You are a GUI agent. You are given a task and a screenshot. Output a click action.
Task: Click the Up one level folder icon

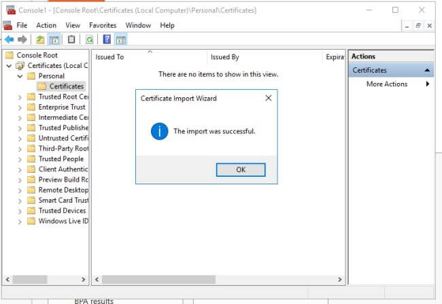40,39
